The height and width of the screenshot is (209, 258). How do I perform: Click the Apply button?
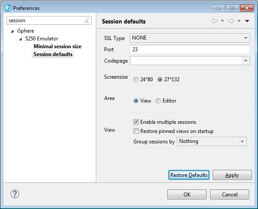click(x=232, y=175)
